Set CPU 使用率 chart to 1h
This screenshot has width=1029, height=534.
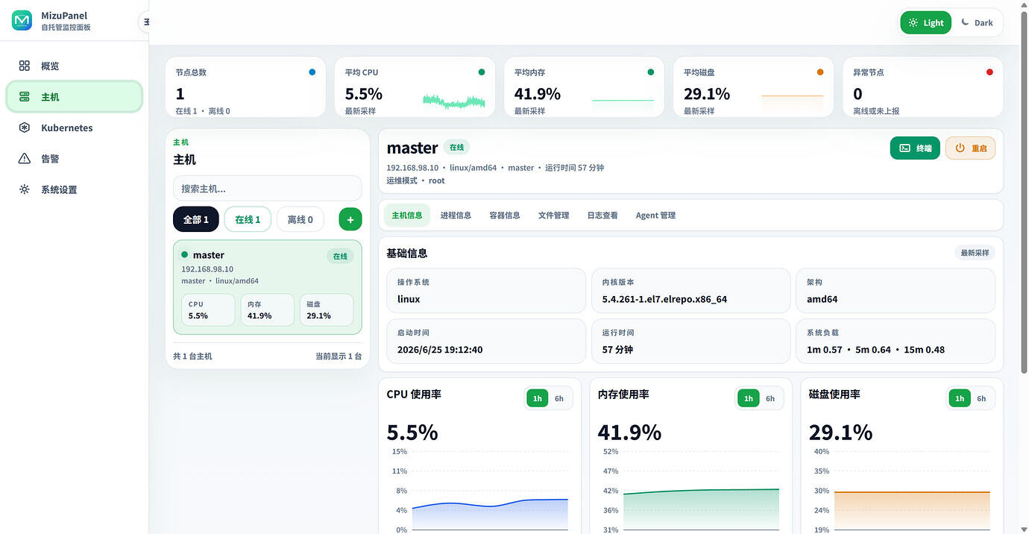(x=537, y=398)
